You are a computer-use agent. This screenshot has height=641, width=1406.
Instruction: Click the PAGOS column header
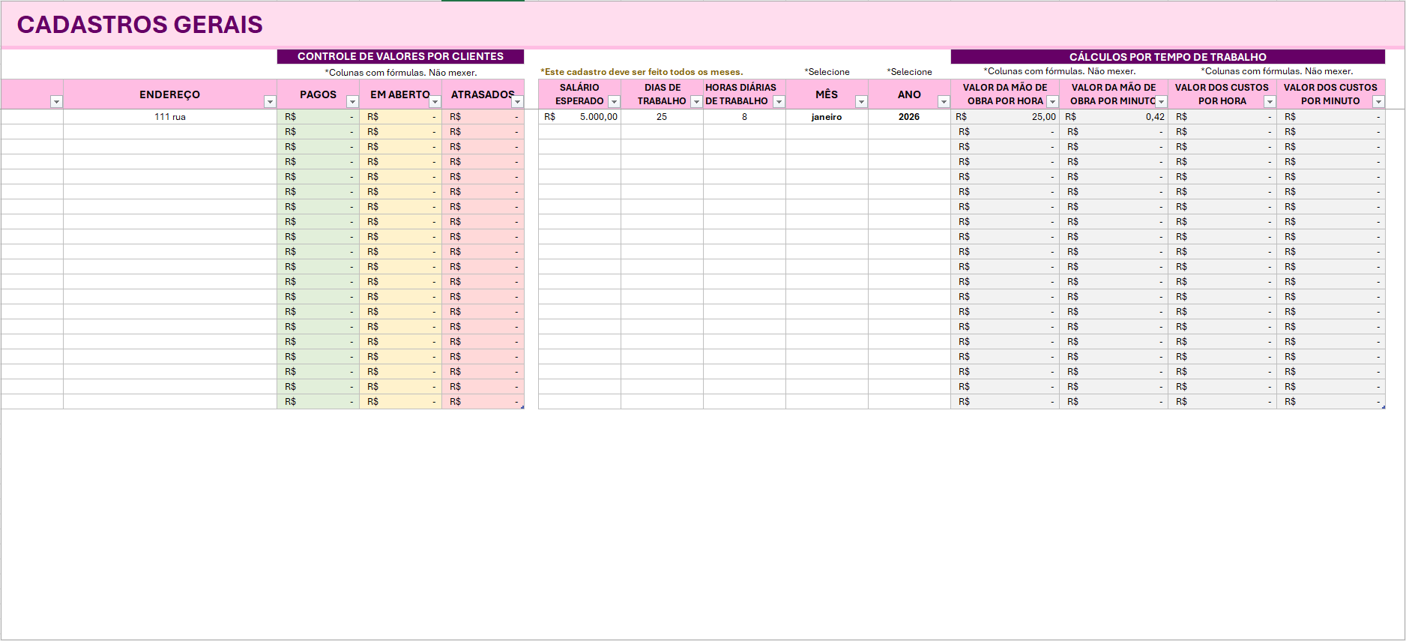pyautogui.click(x=318, y=94)
